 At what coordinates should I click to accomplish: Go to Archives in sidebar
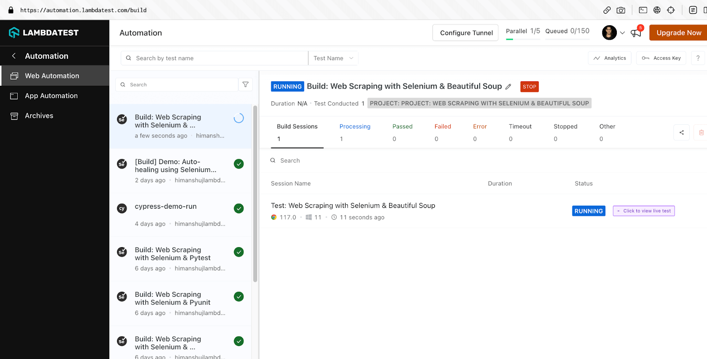(x=39, y=115)
